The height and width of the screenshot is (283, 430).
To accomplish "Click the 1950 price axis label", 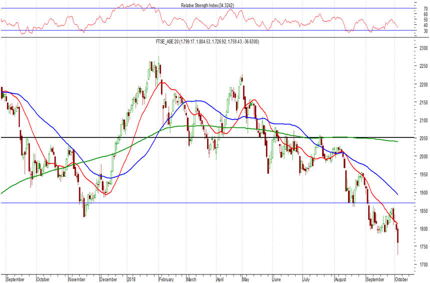I will pyautogui.click(x=423, y=174).
